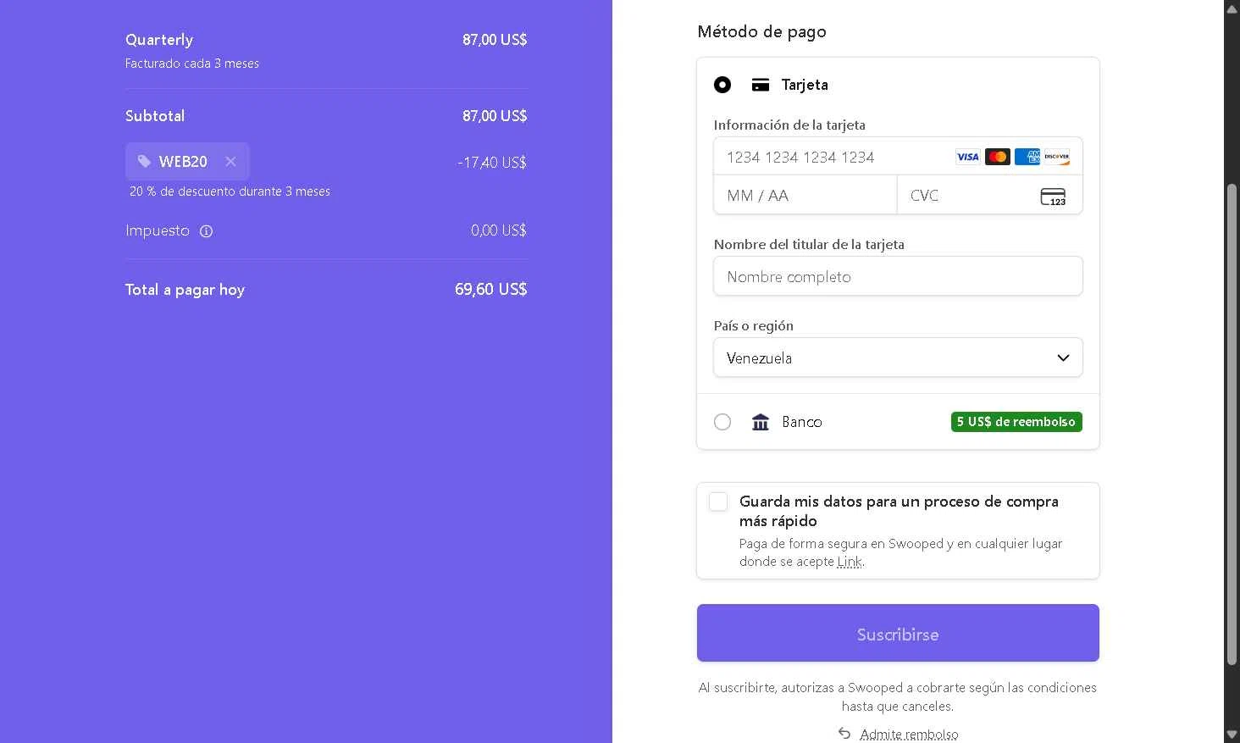Click the scrollbar up arrow

(1232, 8)
